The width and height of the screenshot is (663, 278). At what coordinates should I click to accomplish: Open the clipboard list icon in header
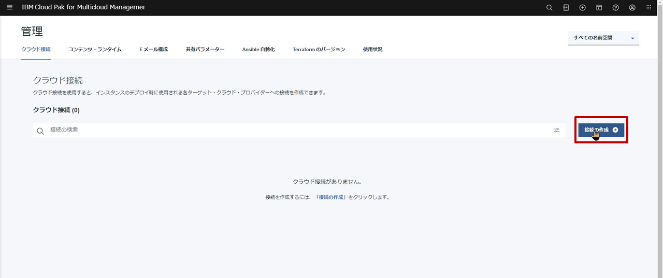pyautogui.click(x=566, y=8)
